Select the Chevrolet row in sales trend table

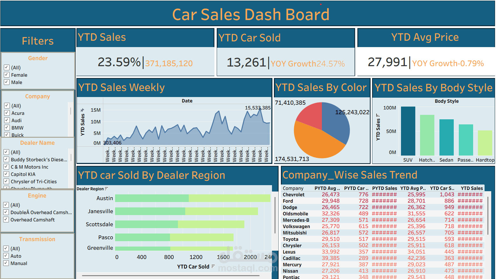[x=383, y=194]
